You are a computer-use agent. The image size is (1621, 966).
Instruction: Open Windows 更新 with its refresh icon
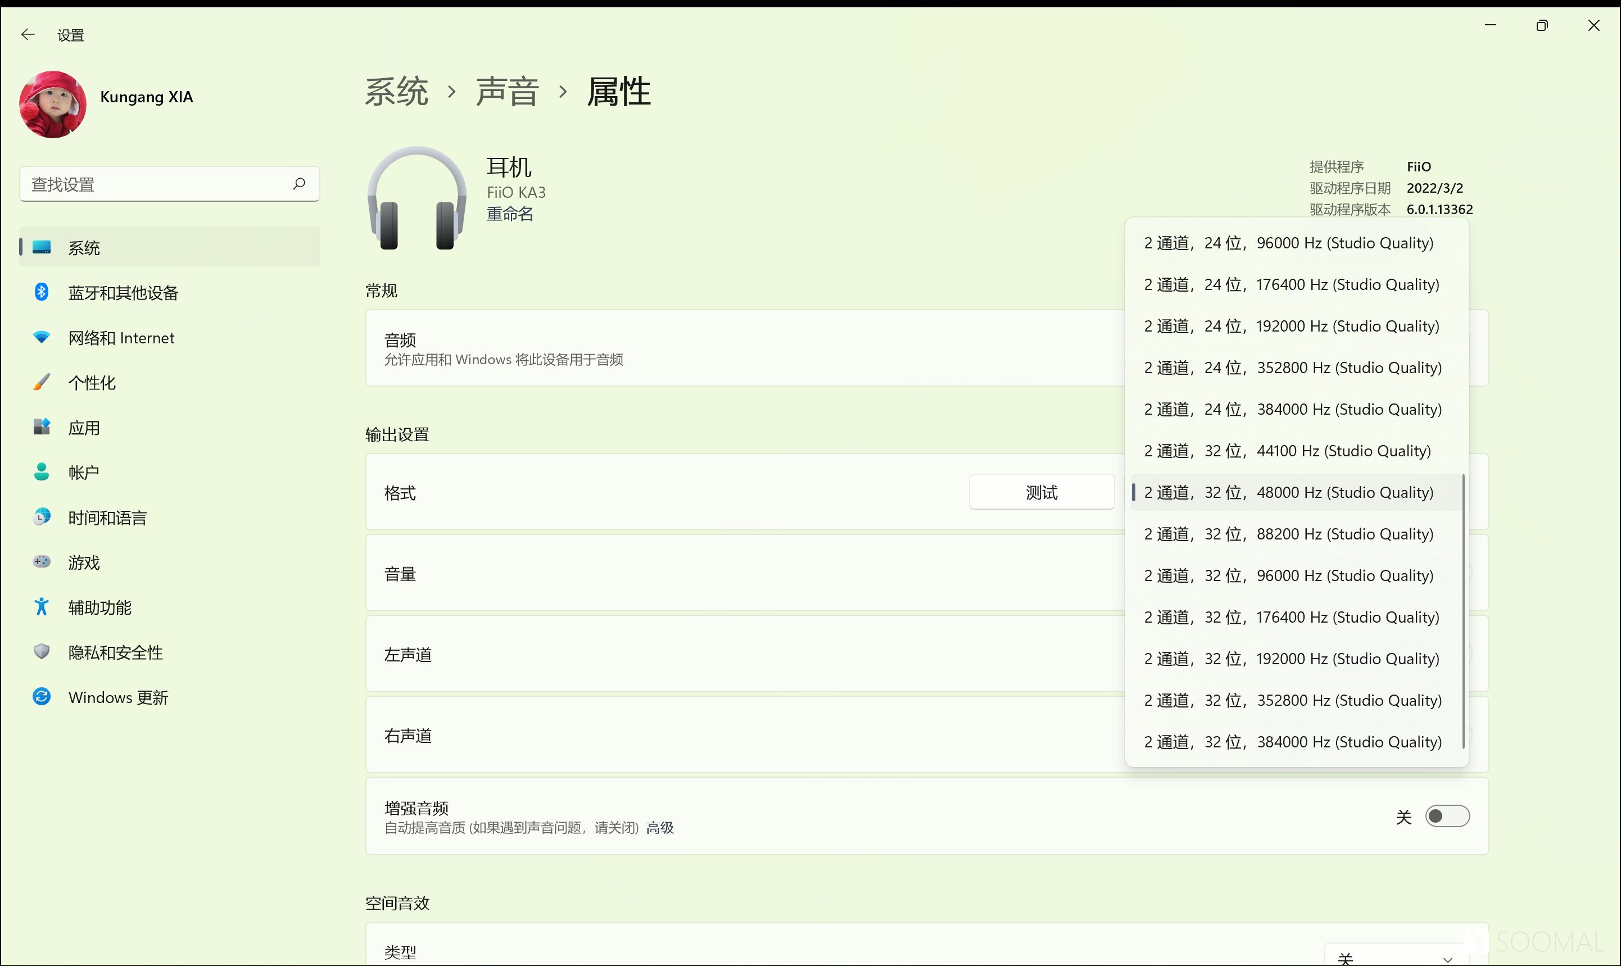[41, 696]
